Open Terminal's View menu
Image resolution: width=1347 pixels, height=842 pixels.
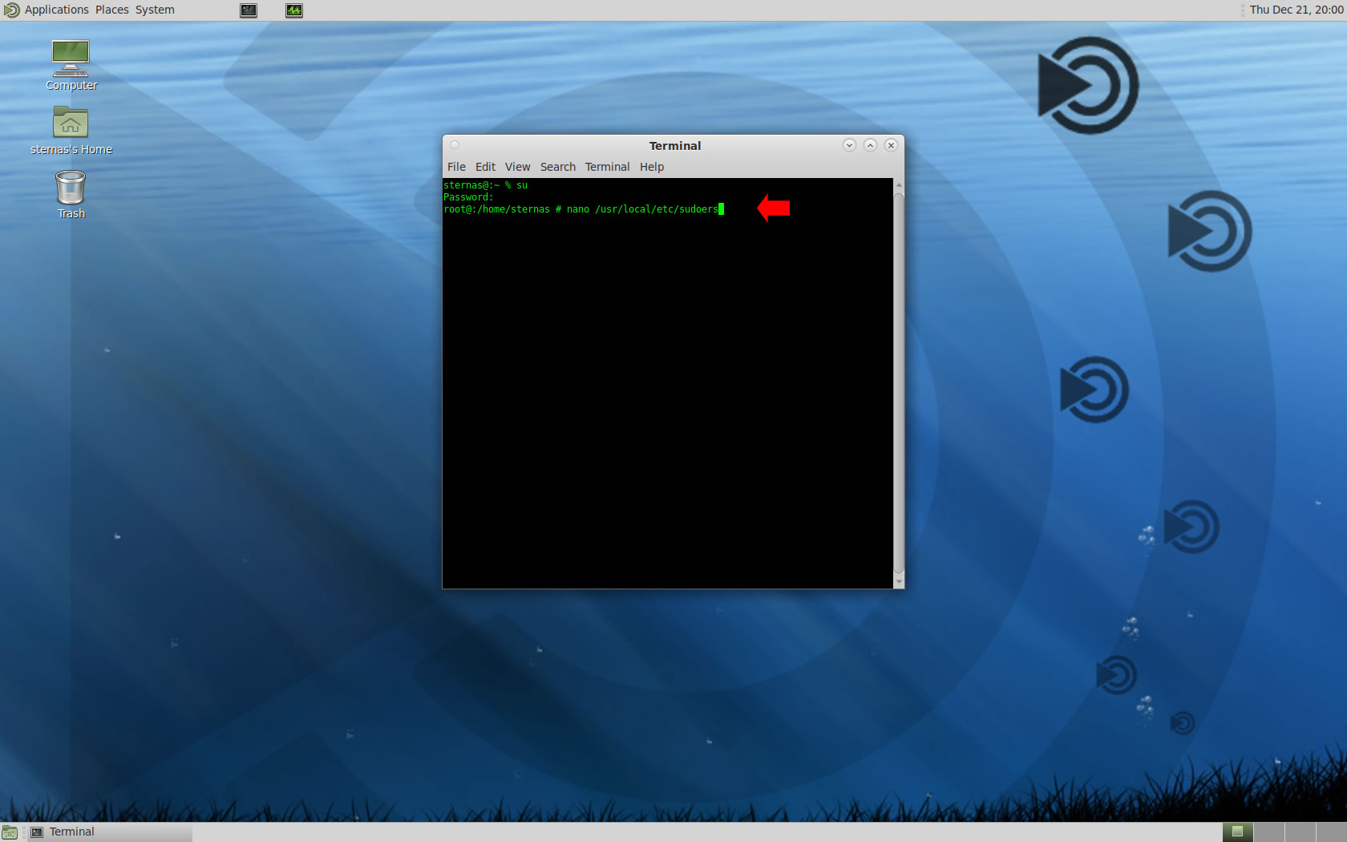click(x=517, y=167)
